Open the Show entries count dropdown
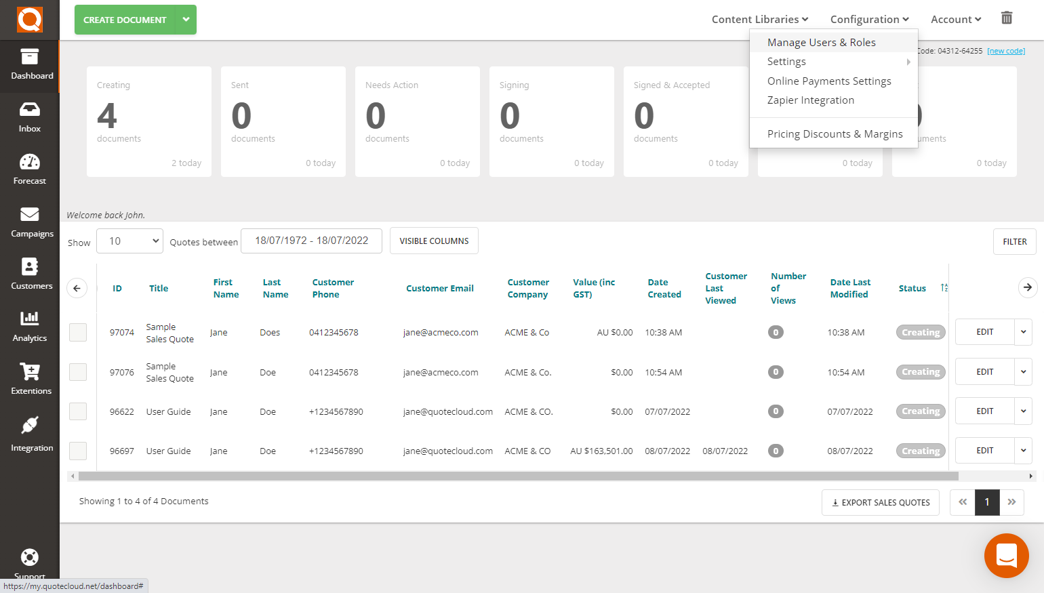1044x593 pixels. pyautogui.click(x=129, y=241)
